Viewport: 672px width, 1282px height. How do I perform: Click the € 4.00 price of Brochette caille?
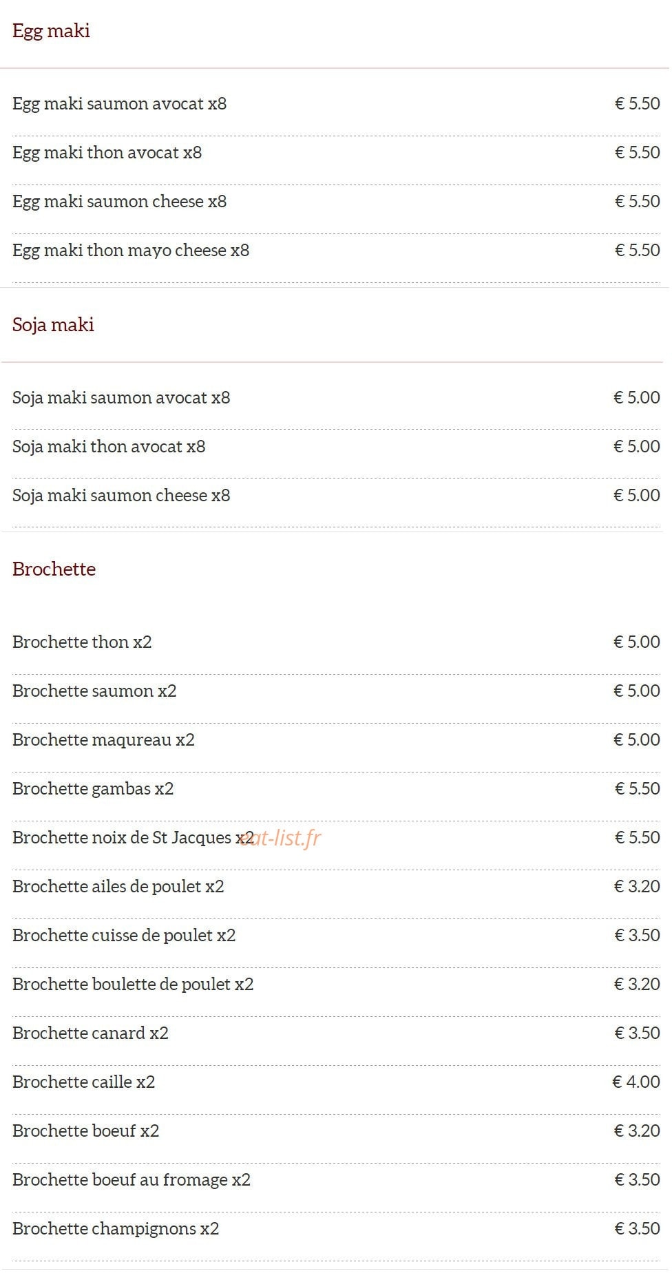[x=636, y=1082]
